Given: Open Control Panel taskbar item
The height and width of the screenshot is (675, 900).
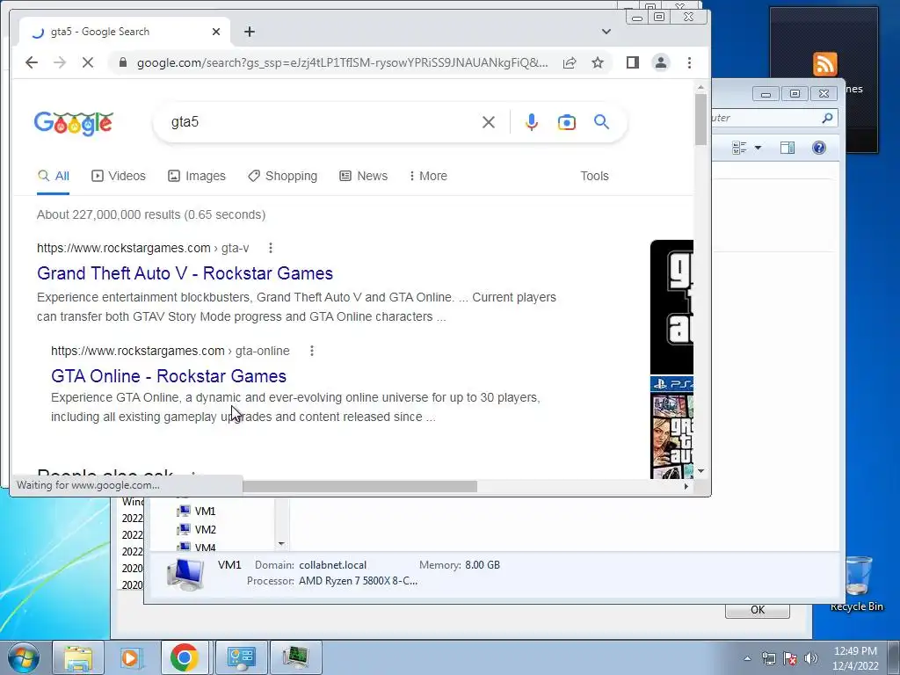Looking at the screenshot, I should [241, 657].
